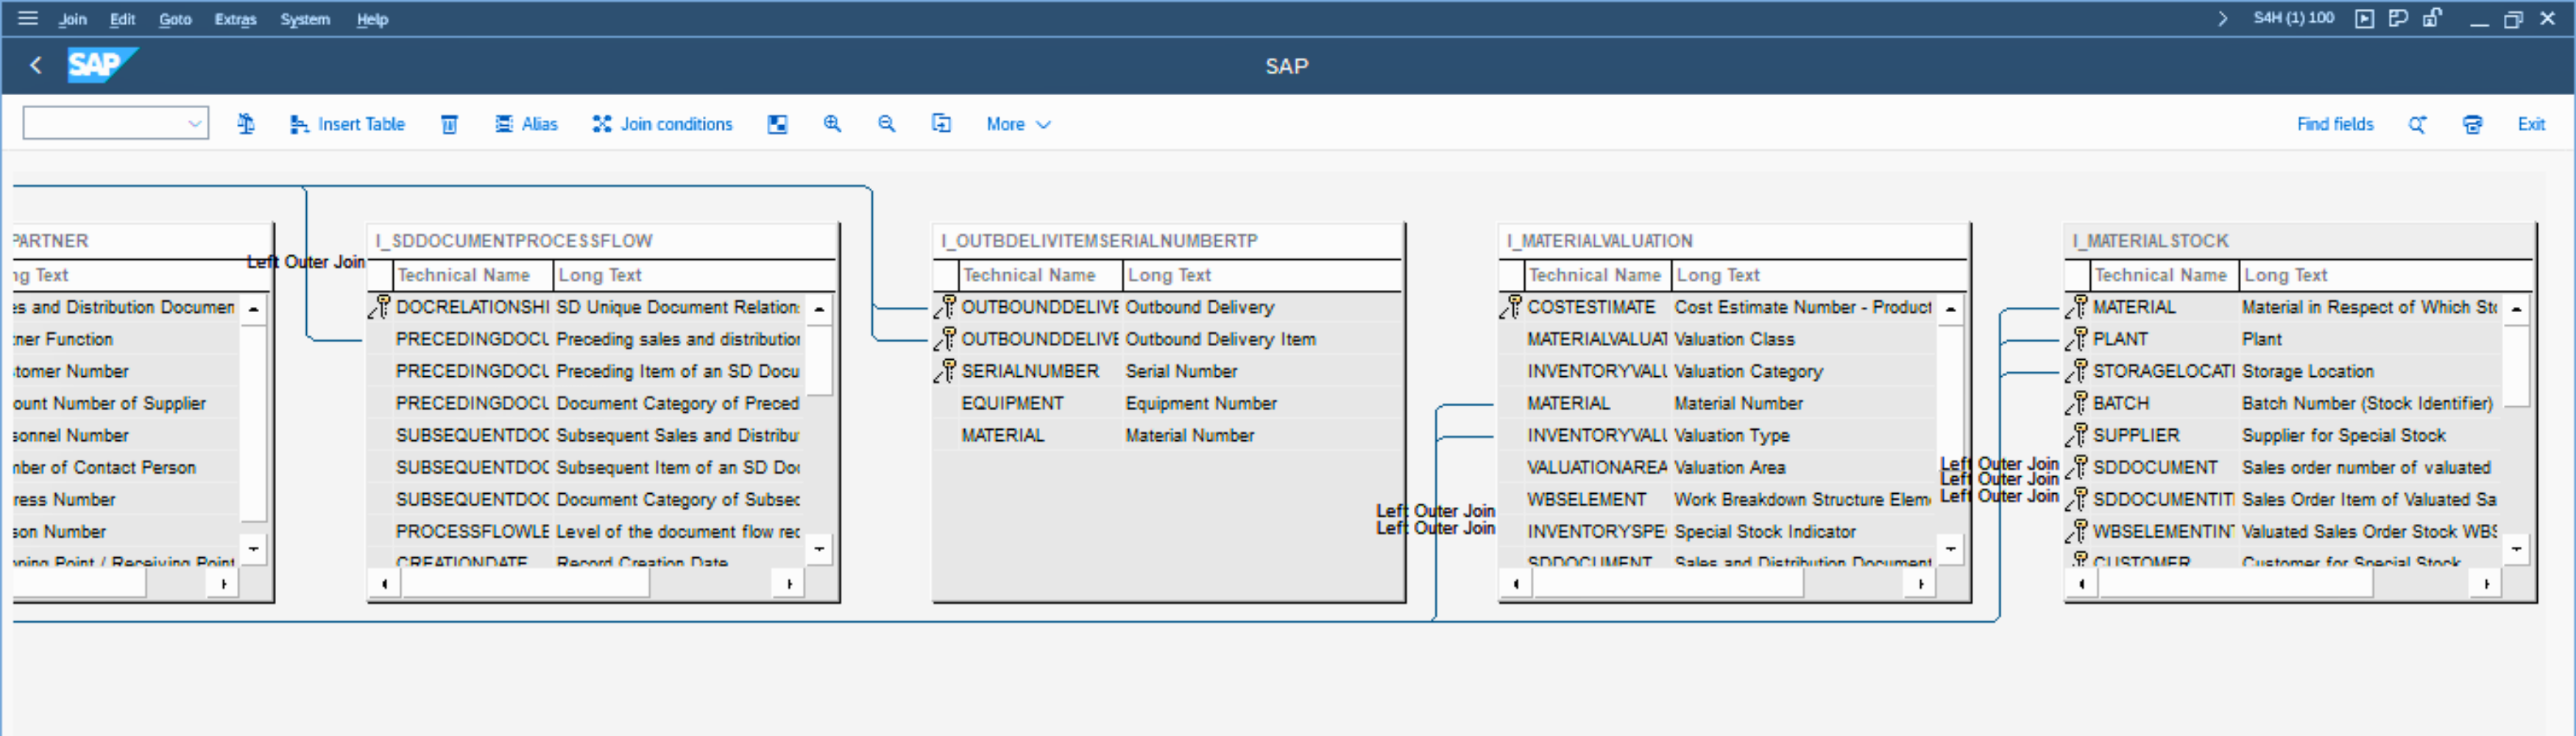Open the Alias function

(x=526, y=124)
